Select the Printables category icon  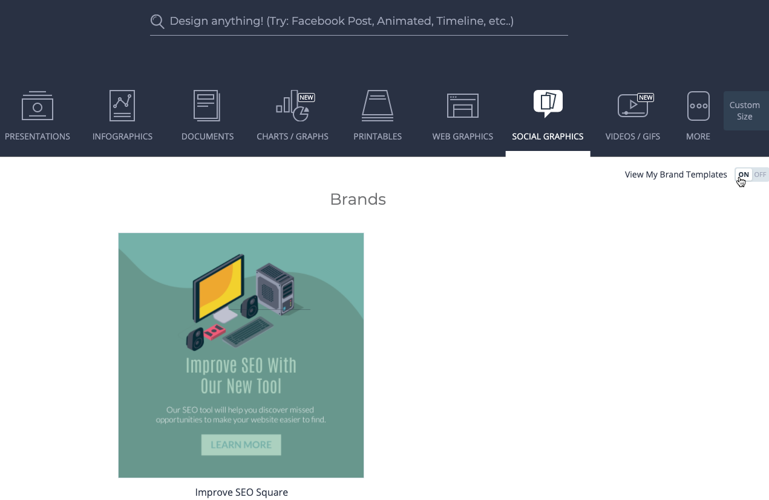coord(378,106)
